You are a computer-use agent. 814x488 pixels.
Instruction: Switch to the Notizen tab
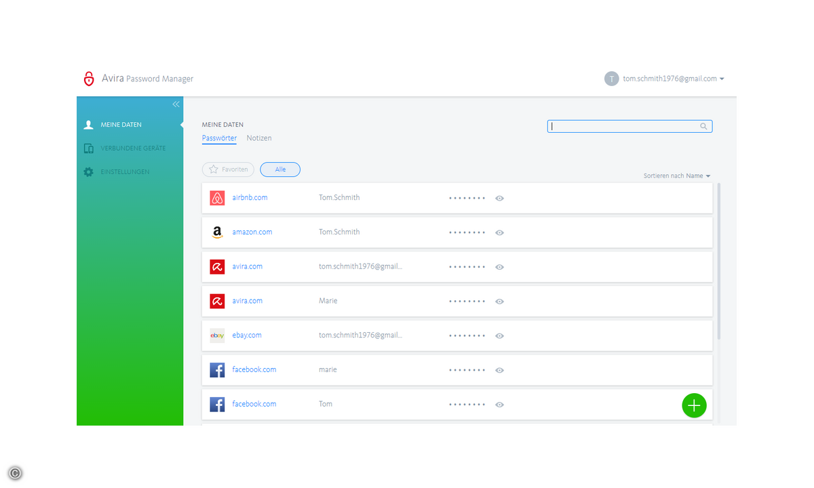pyautogui.click(x=259, y=138)
